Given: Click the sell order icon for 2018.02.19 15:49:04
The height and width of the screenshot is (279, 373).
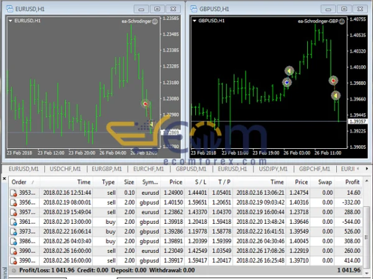Looking at the screenshot, I should point(14,212).
